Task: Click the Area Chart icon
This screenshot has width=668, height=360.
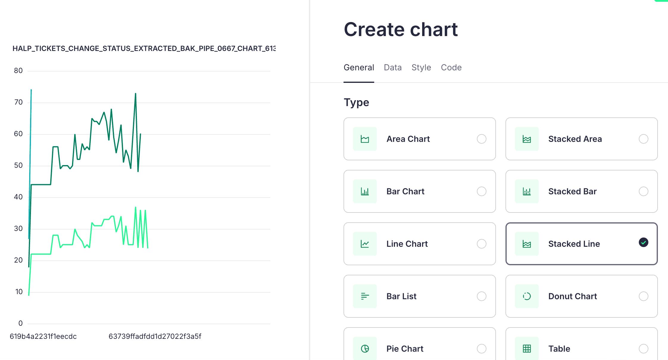Action: [x=365, y=139]
